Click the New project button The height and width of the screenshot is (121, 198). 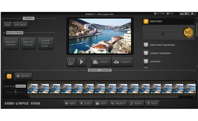70,103
